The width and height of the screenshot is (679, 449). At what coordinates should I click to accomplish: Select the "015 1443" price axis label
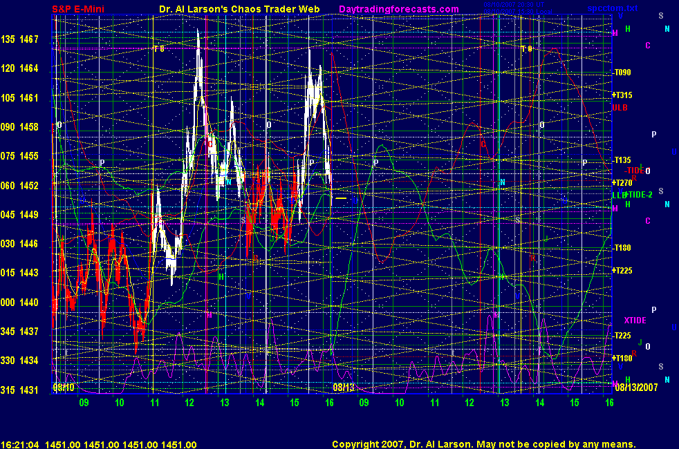(19, 273)
